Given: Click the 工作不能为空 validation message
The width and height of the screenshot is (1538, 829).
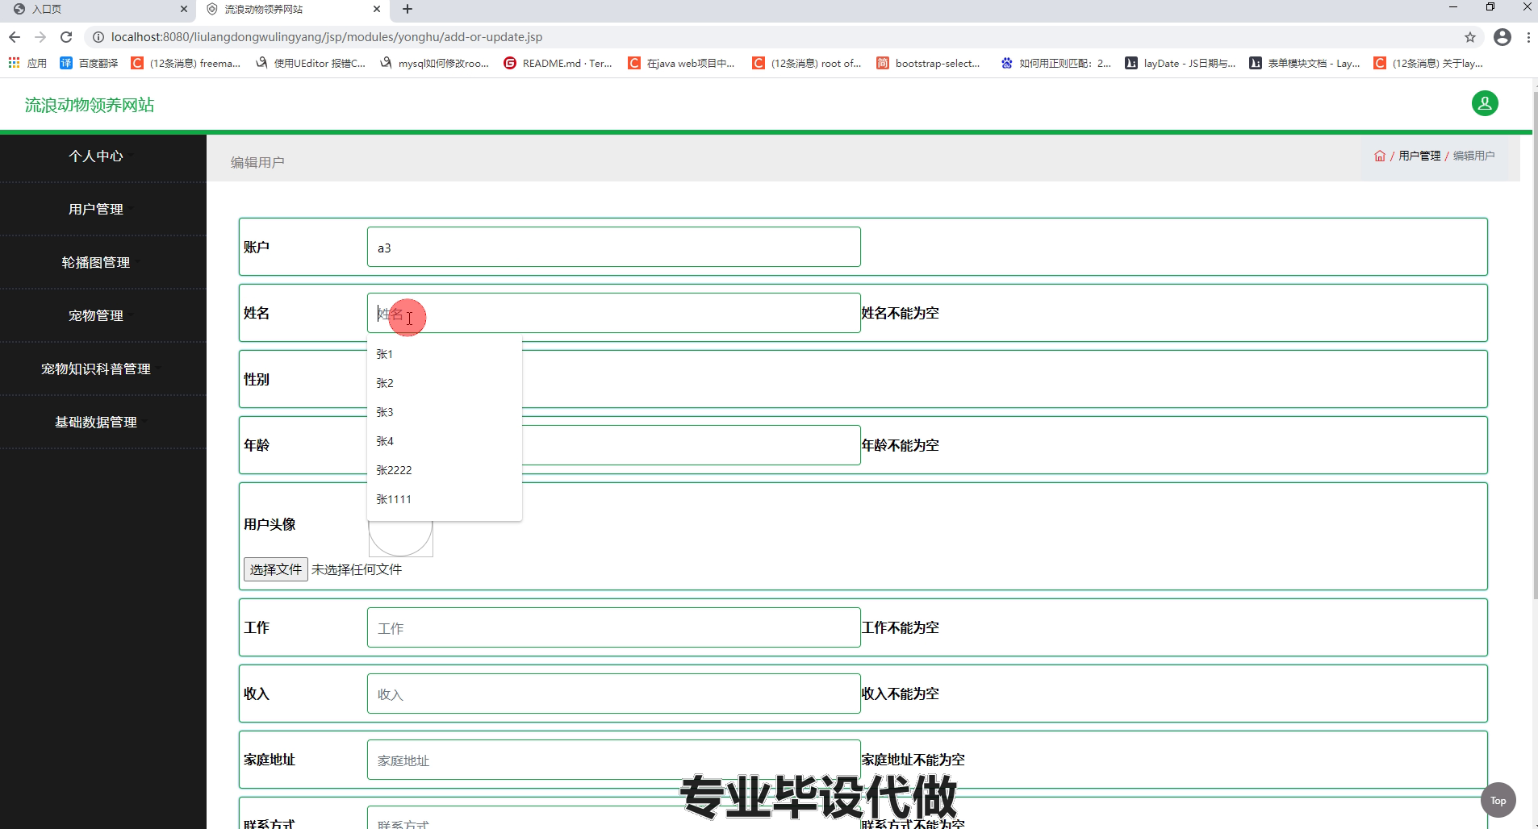Looking at the screenshot, I should (900, 627).
